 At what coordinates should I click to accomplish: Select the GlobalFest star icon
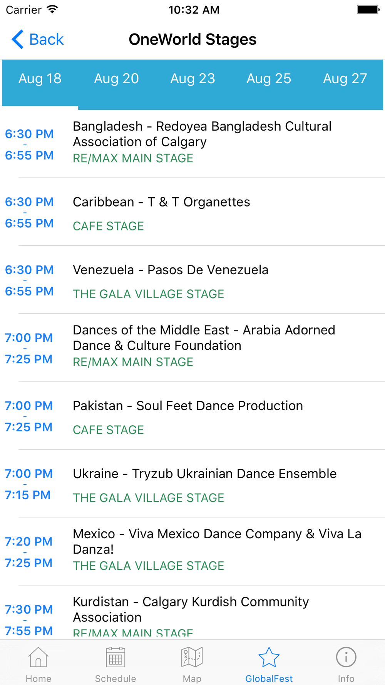(x=269, y=657)
